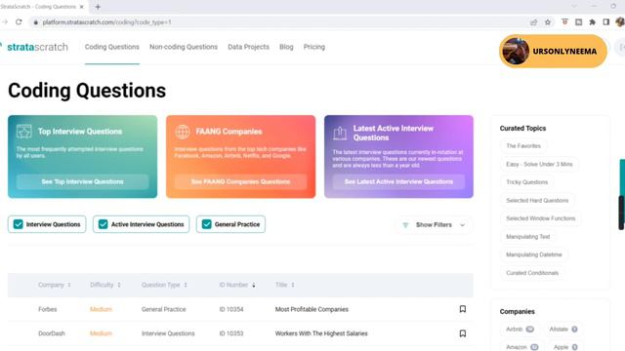Open Most Profitable Companies question
Viewport: 625px width, 351px height.
tap(312, 309)
